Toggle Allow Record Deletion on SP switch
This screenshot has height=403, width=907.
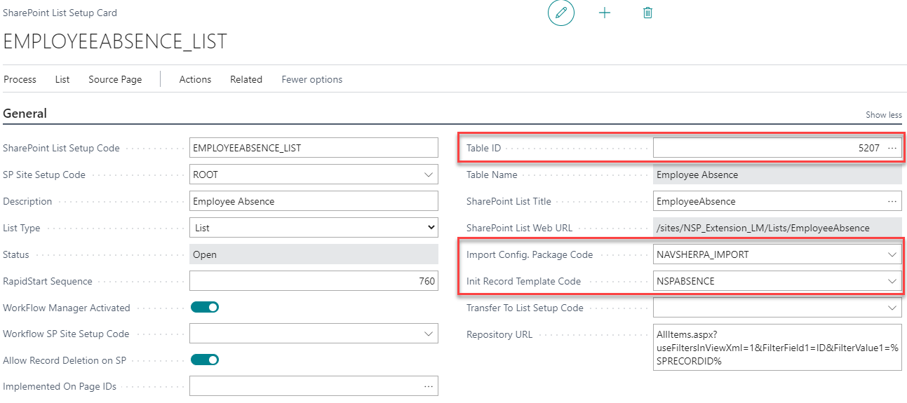[x=205, y=360]
